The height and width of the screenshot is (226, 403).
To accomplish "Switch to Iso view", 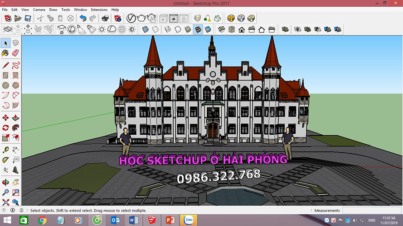I will (x=222, y=29).
